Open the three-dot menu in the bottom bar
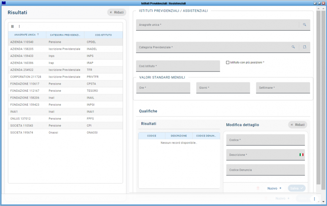 (314, 199)
